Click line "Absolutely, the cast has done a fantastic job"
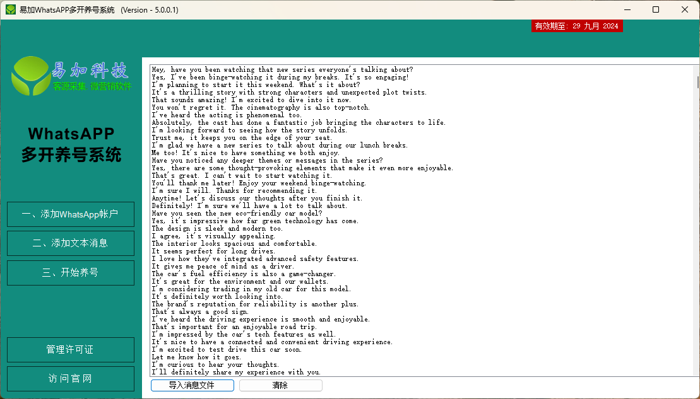Screen dimensions: 700x399 299,122
